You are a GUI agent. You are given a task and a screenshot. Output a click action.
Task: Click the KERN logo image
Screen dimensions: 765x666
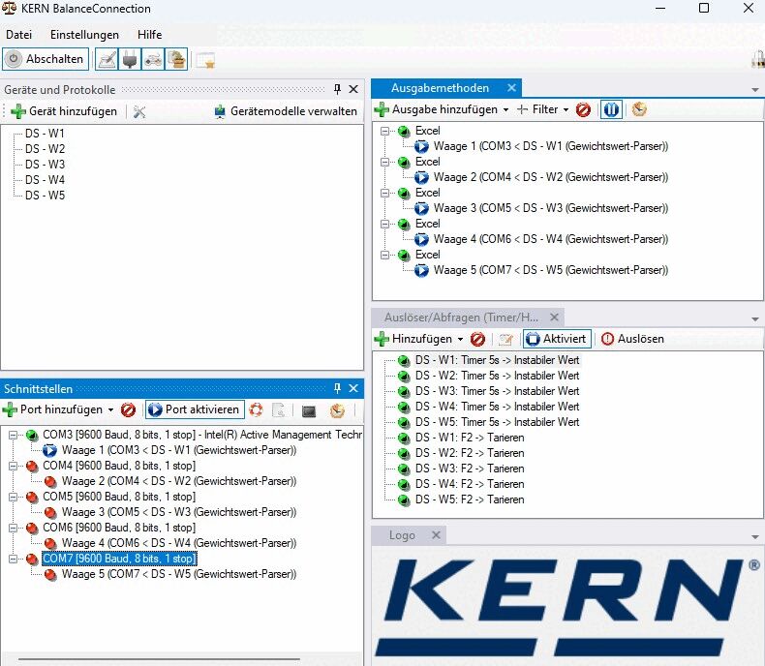click(567, 607)
